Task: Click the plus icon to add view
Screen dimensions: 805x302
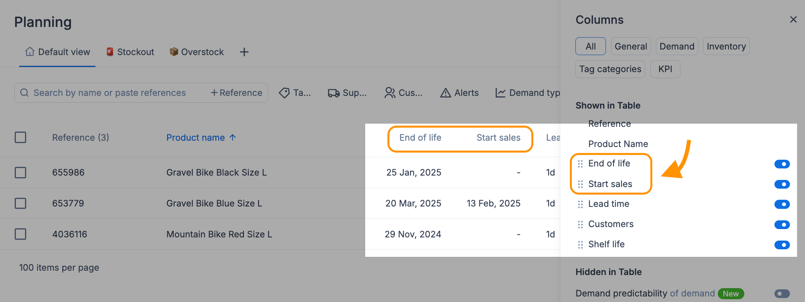Action: 244,52
